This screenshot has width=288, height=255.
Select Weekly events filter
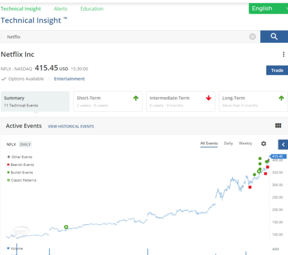pyautogui.click(x=245, y=143)
